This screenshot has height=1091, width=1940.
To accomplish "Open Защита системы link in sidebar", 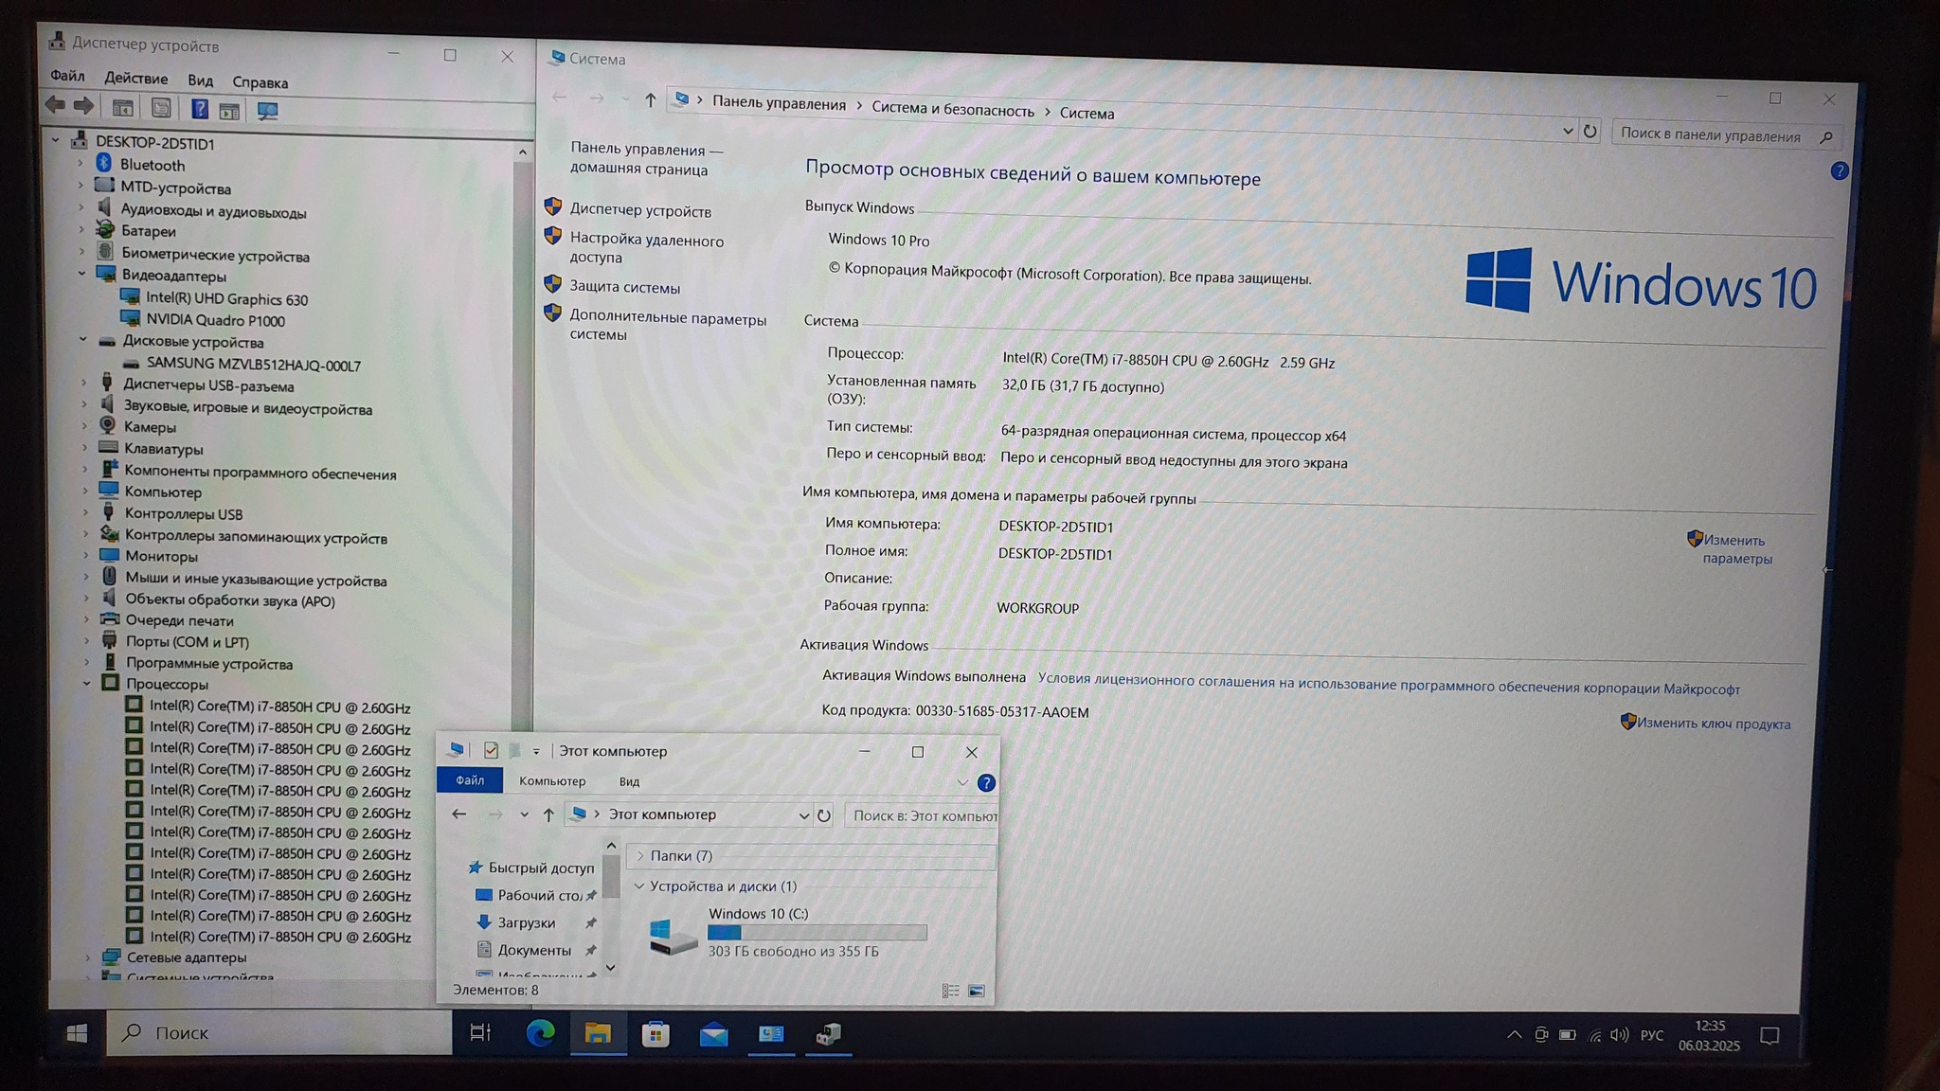I will (x=624, y=287).
